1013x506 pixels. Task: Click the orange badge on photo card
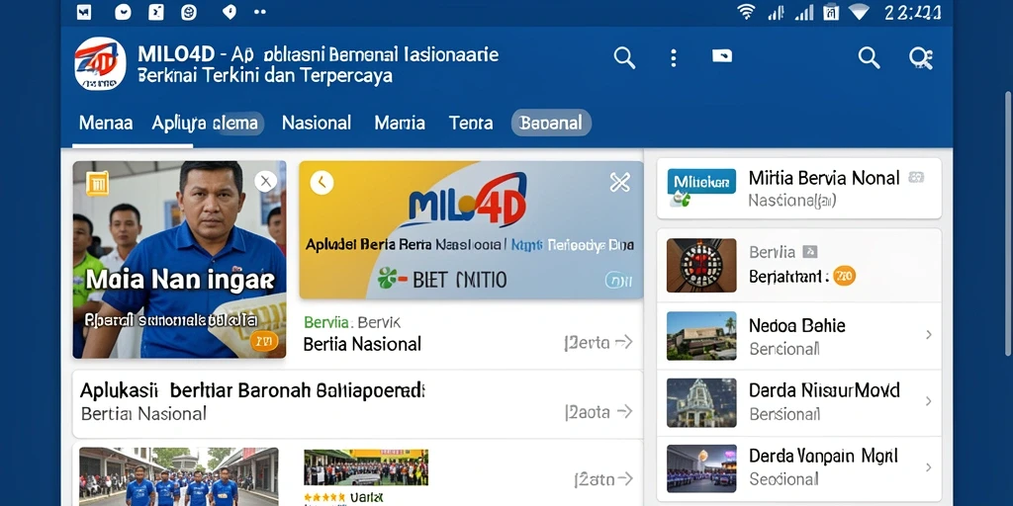tap(264, 341)
